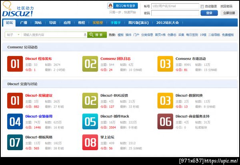Viewport: 240px width, 165px height.
Task: Open the 实验室 nav item
Action: [98, 23]
